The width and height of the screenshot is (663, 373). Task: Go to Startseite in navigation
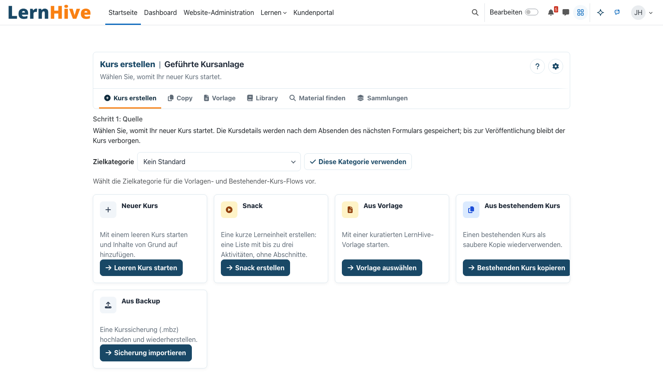(123, 12)
